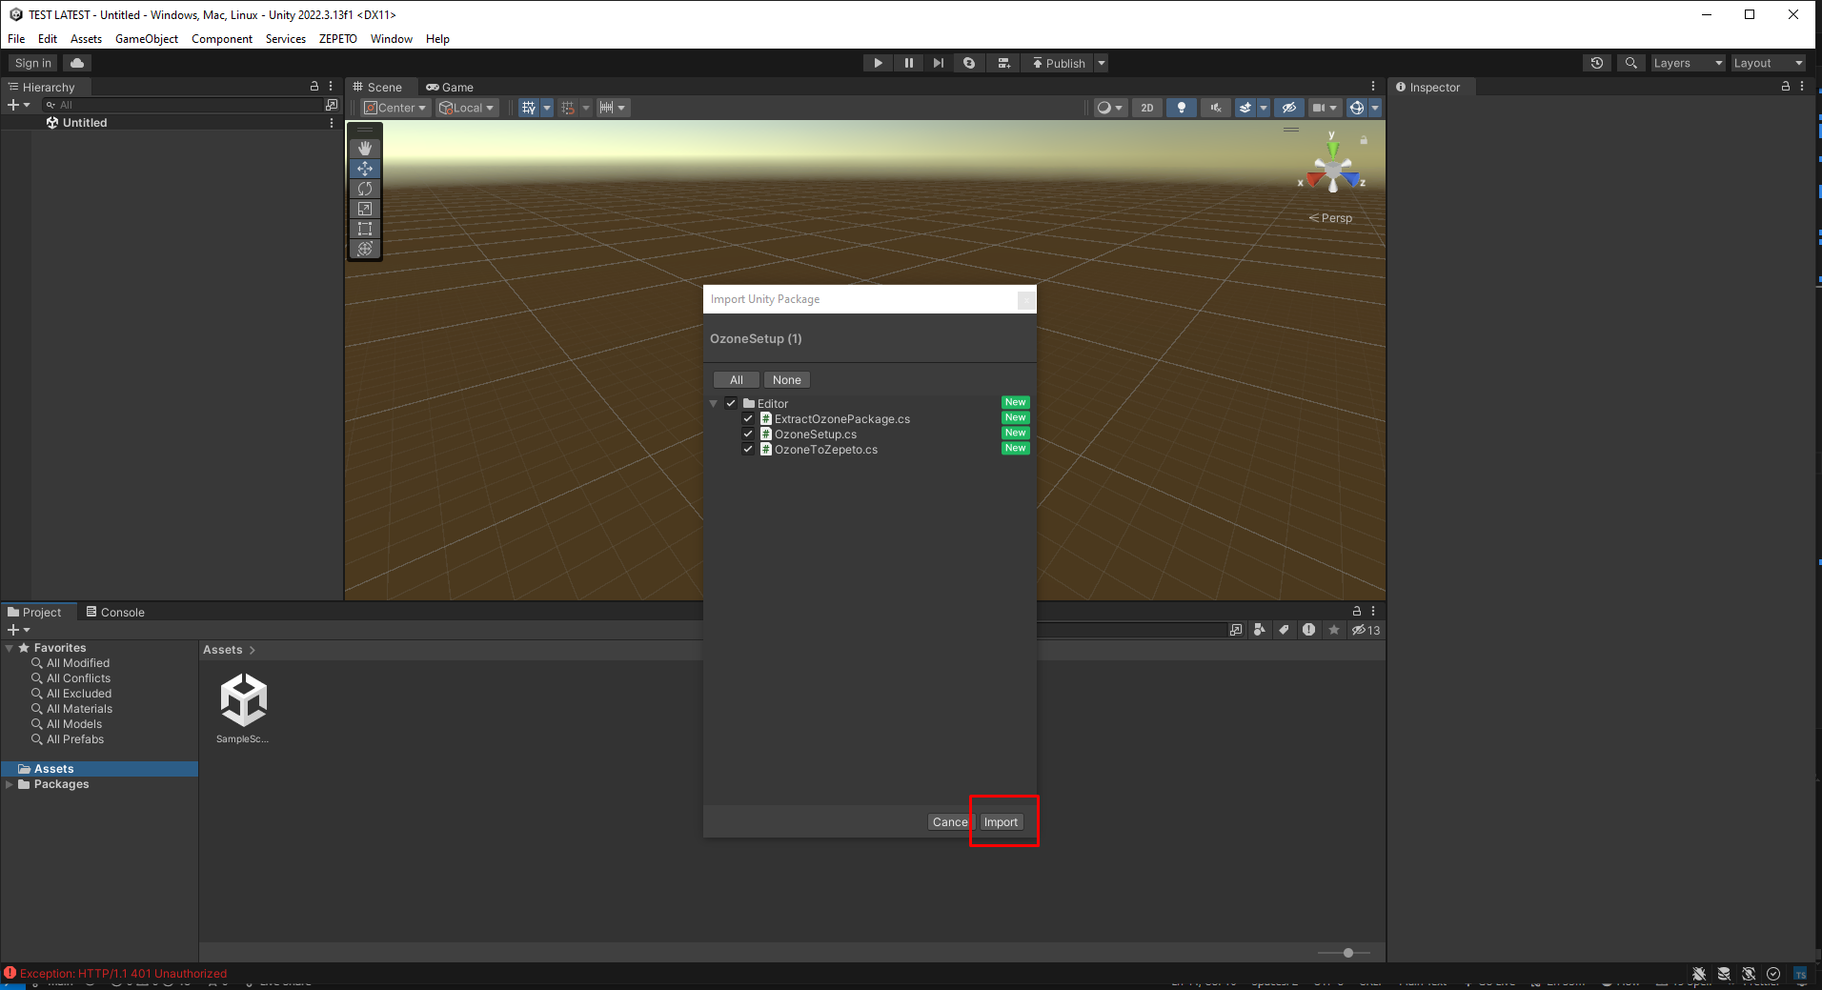Click the Publish button
The image size is (1822, 990).
click(1058, 63)
